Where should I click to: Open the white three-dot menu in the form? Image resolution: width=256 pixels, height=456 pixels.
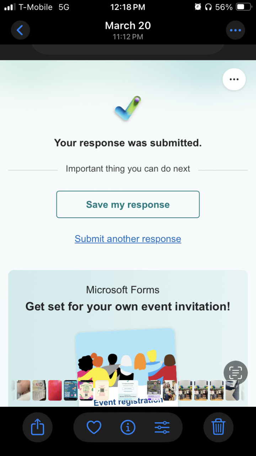point(234,79)
